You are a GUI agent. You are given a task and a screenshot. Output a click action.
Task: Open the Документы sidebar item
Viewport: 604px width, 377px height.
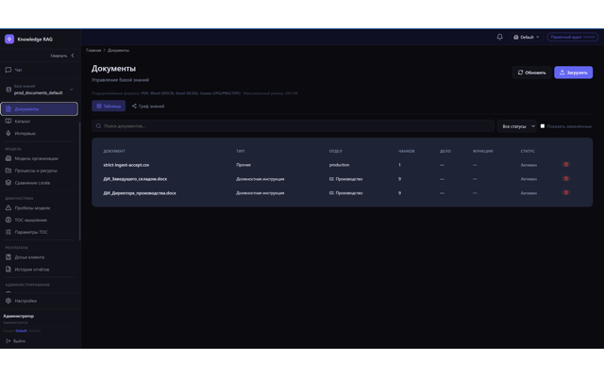[40, 109]
